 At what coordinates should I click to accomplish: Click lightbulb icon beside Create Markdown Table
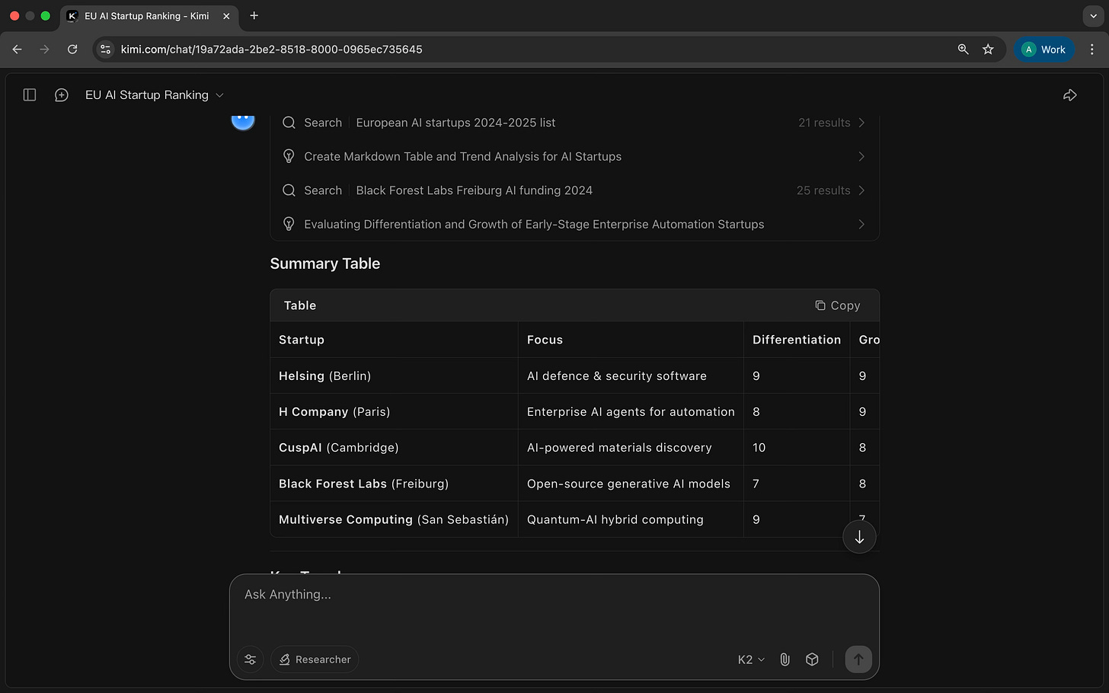pos(289,156)
